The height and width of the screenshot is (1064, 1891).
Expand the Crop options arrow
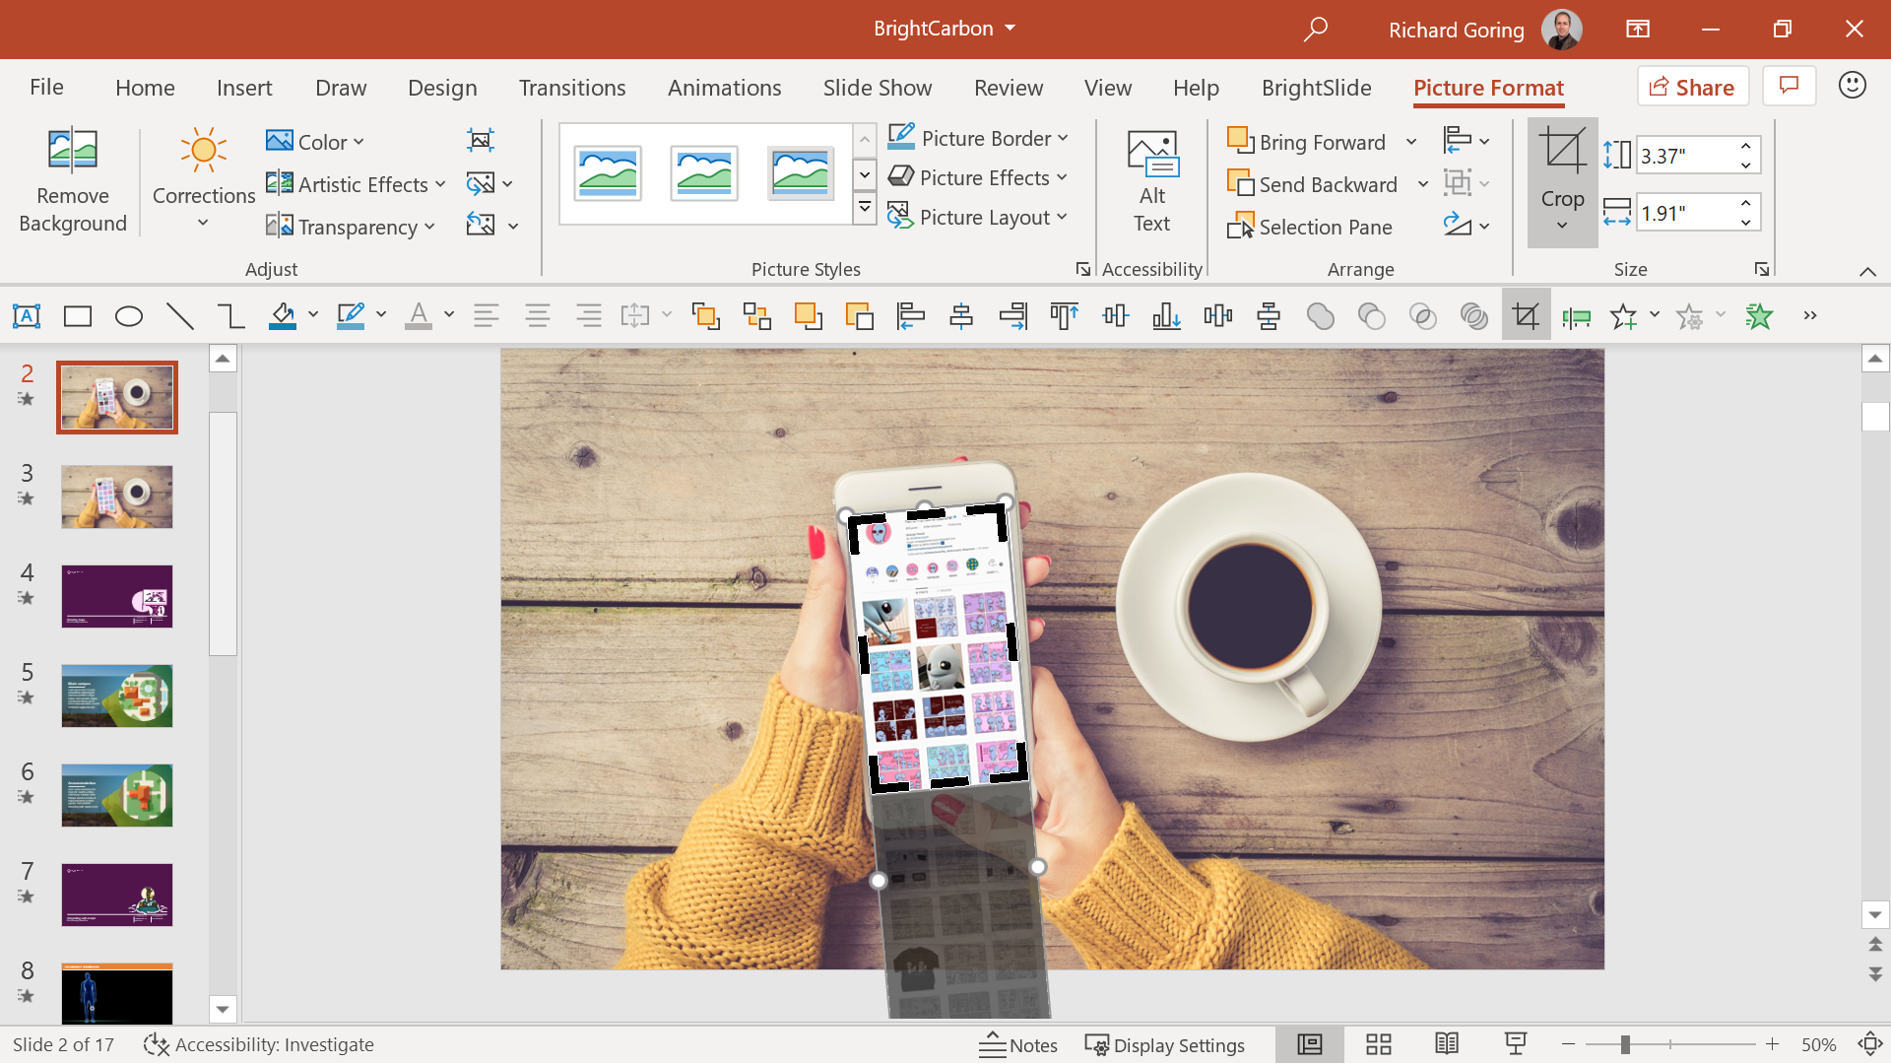[1562, 226]
